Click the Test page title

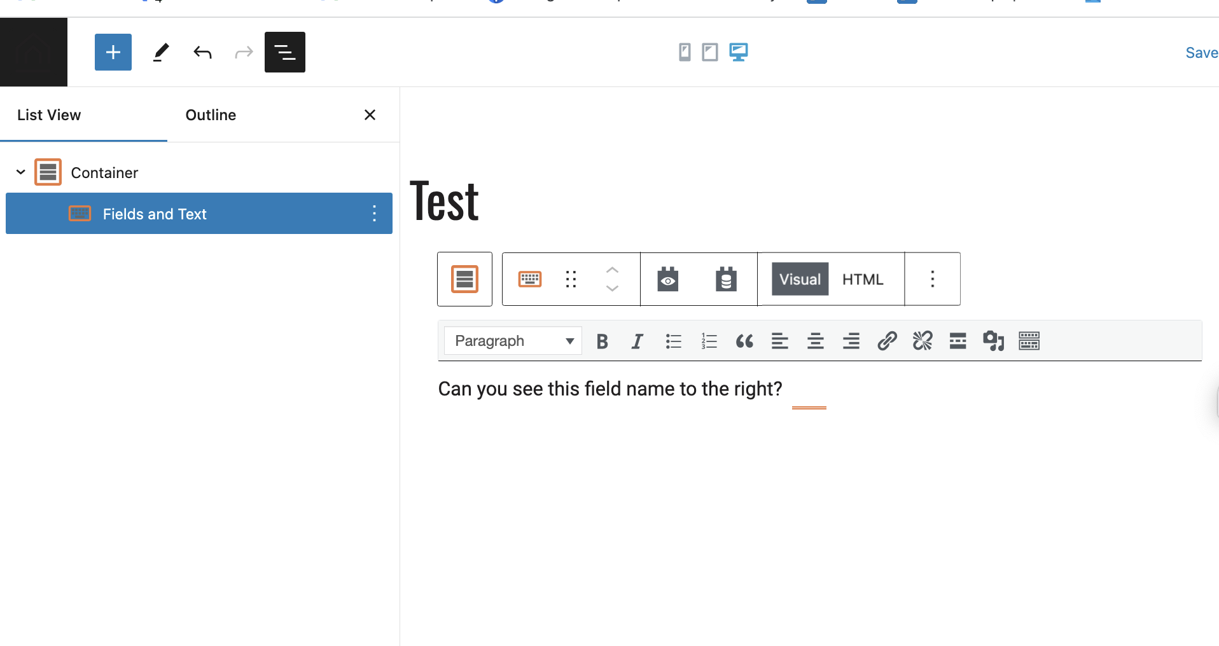point(444,201)
